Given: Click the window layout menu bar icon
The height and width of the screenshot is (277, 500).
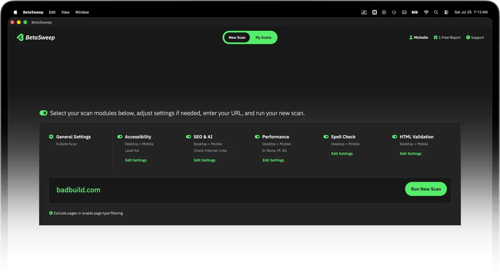Looking at the screenshot, I should [404, 12].
